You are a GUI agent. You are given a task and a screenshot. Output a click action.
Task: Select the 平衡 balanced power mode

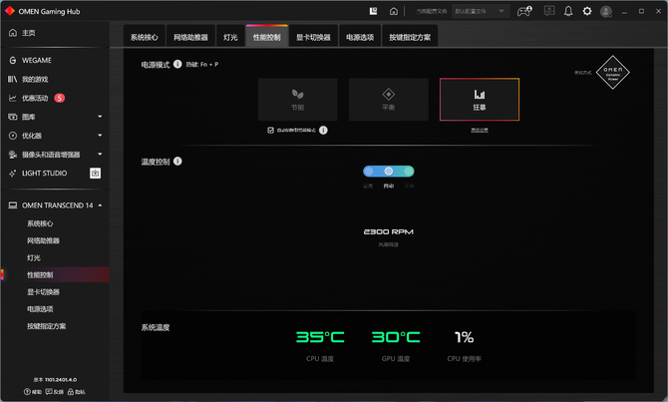(389, 100)
